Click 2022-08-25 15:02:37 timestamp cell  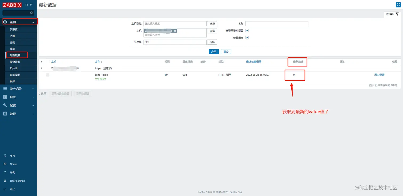tap(258, 75)
